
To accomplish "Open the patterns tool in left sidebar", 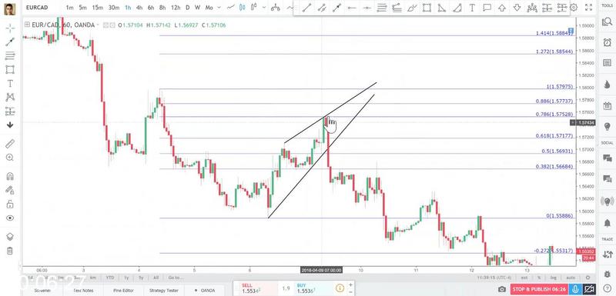I will point(10,97).
